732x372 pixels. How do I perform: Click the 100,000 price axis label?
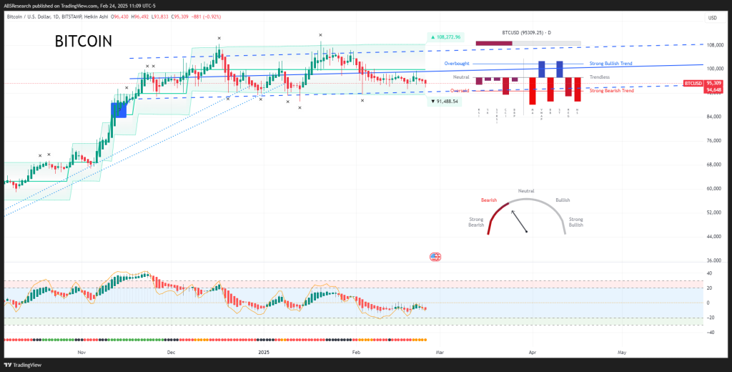pyautogui.click(x=714, y=69)
